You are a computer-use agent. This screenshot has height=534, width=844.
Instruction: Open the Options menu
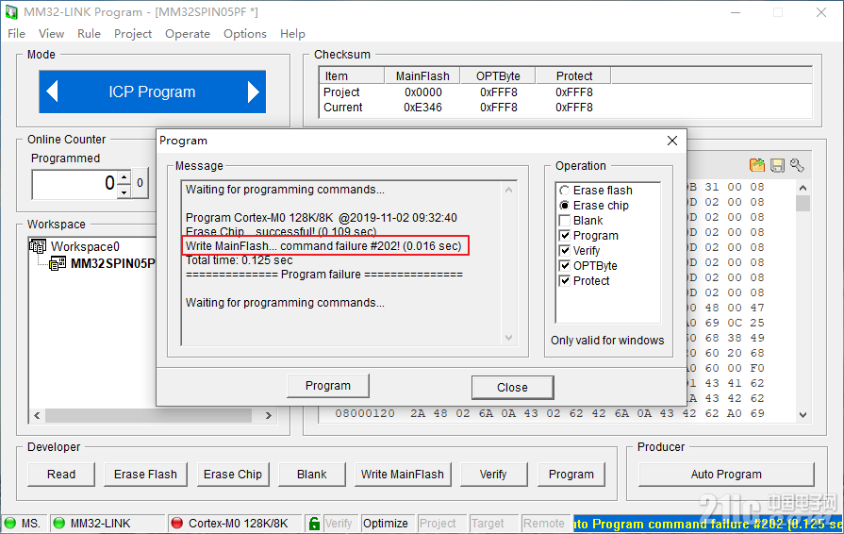(x=245, y=34)
